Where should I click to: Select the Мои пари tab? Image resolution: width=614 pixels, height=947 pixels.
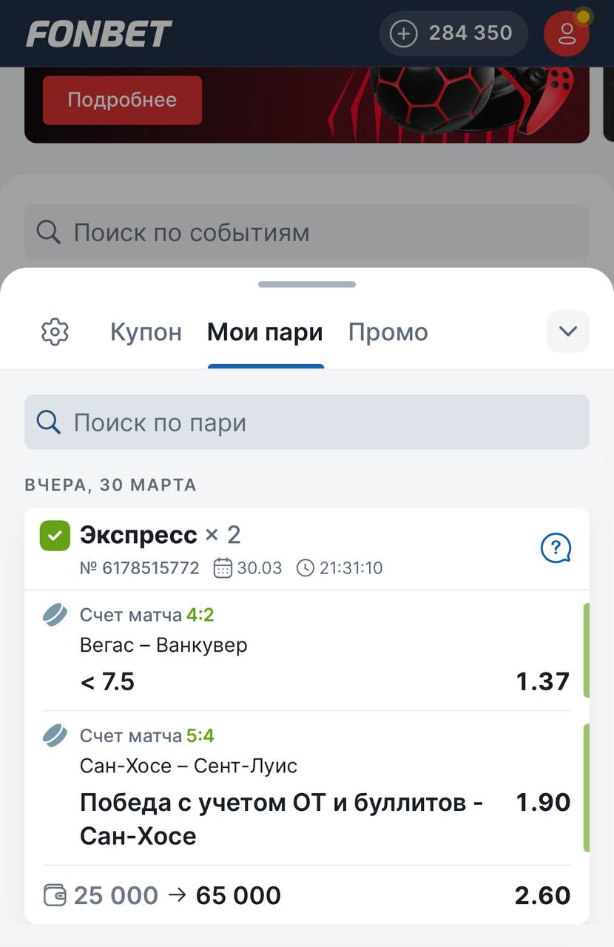point(265,332)
